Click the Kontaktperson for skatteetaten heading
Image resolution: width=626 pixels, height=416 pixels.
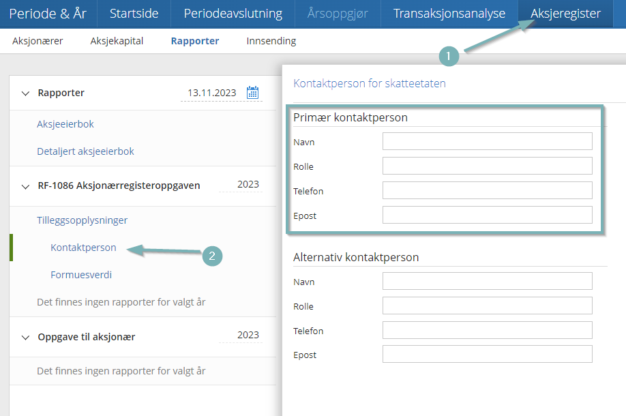pos(370,83)
